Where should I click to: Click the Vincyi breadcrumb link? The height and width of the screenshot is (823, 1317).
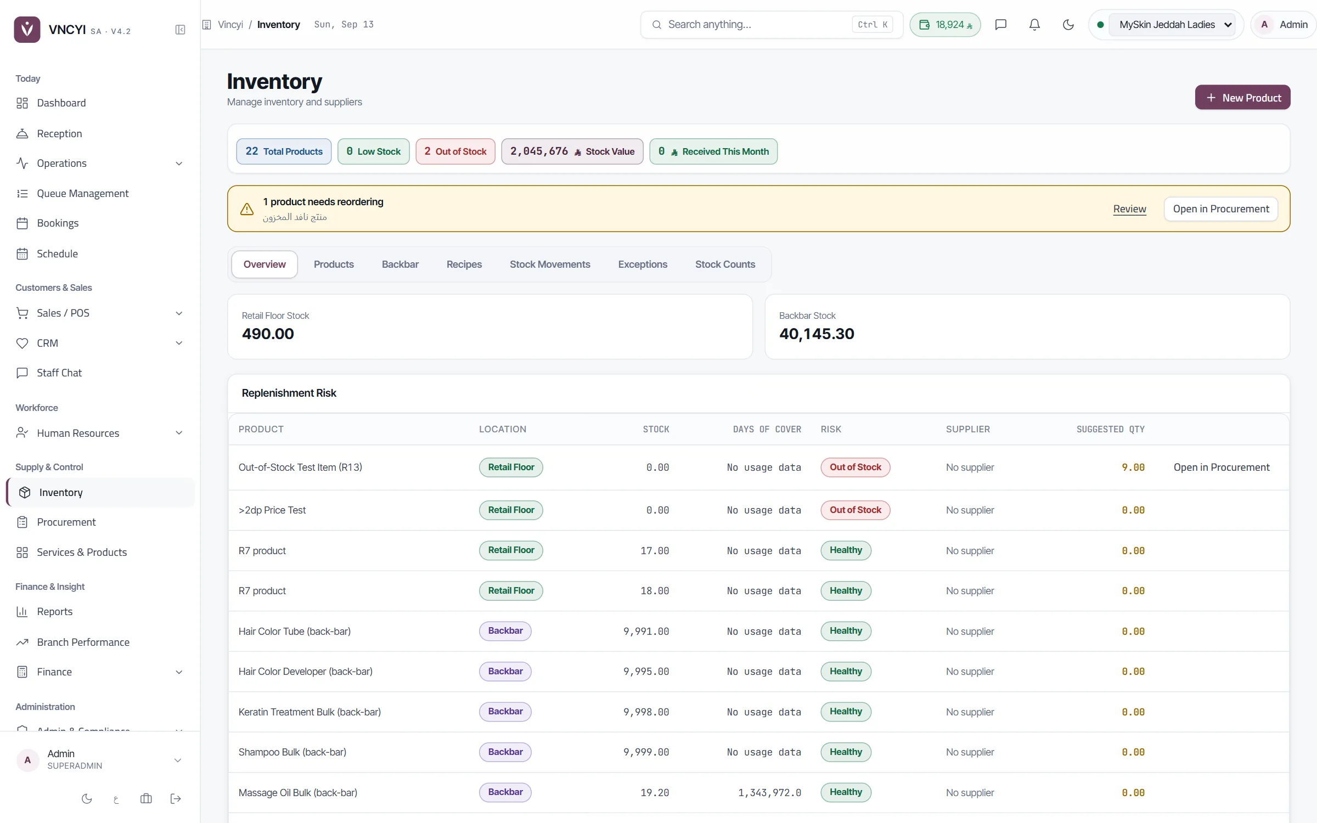coord(230,25)
